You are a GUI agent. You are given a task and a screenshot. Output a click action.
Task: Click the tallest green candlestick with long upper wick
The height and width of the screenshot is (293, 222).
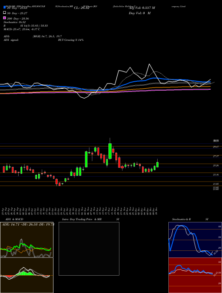pyautogui.click(x=110, y=151)
